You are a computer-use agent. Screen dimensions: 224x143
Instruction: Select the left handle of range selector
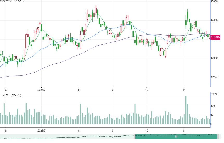coord(135,136)
